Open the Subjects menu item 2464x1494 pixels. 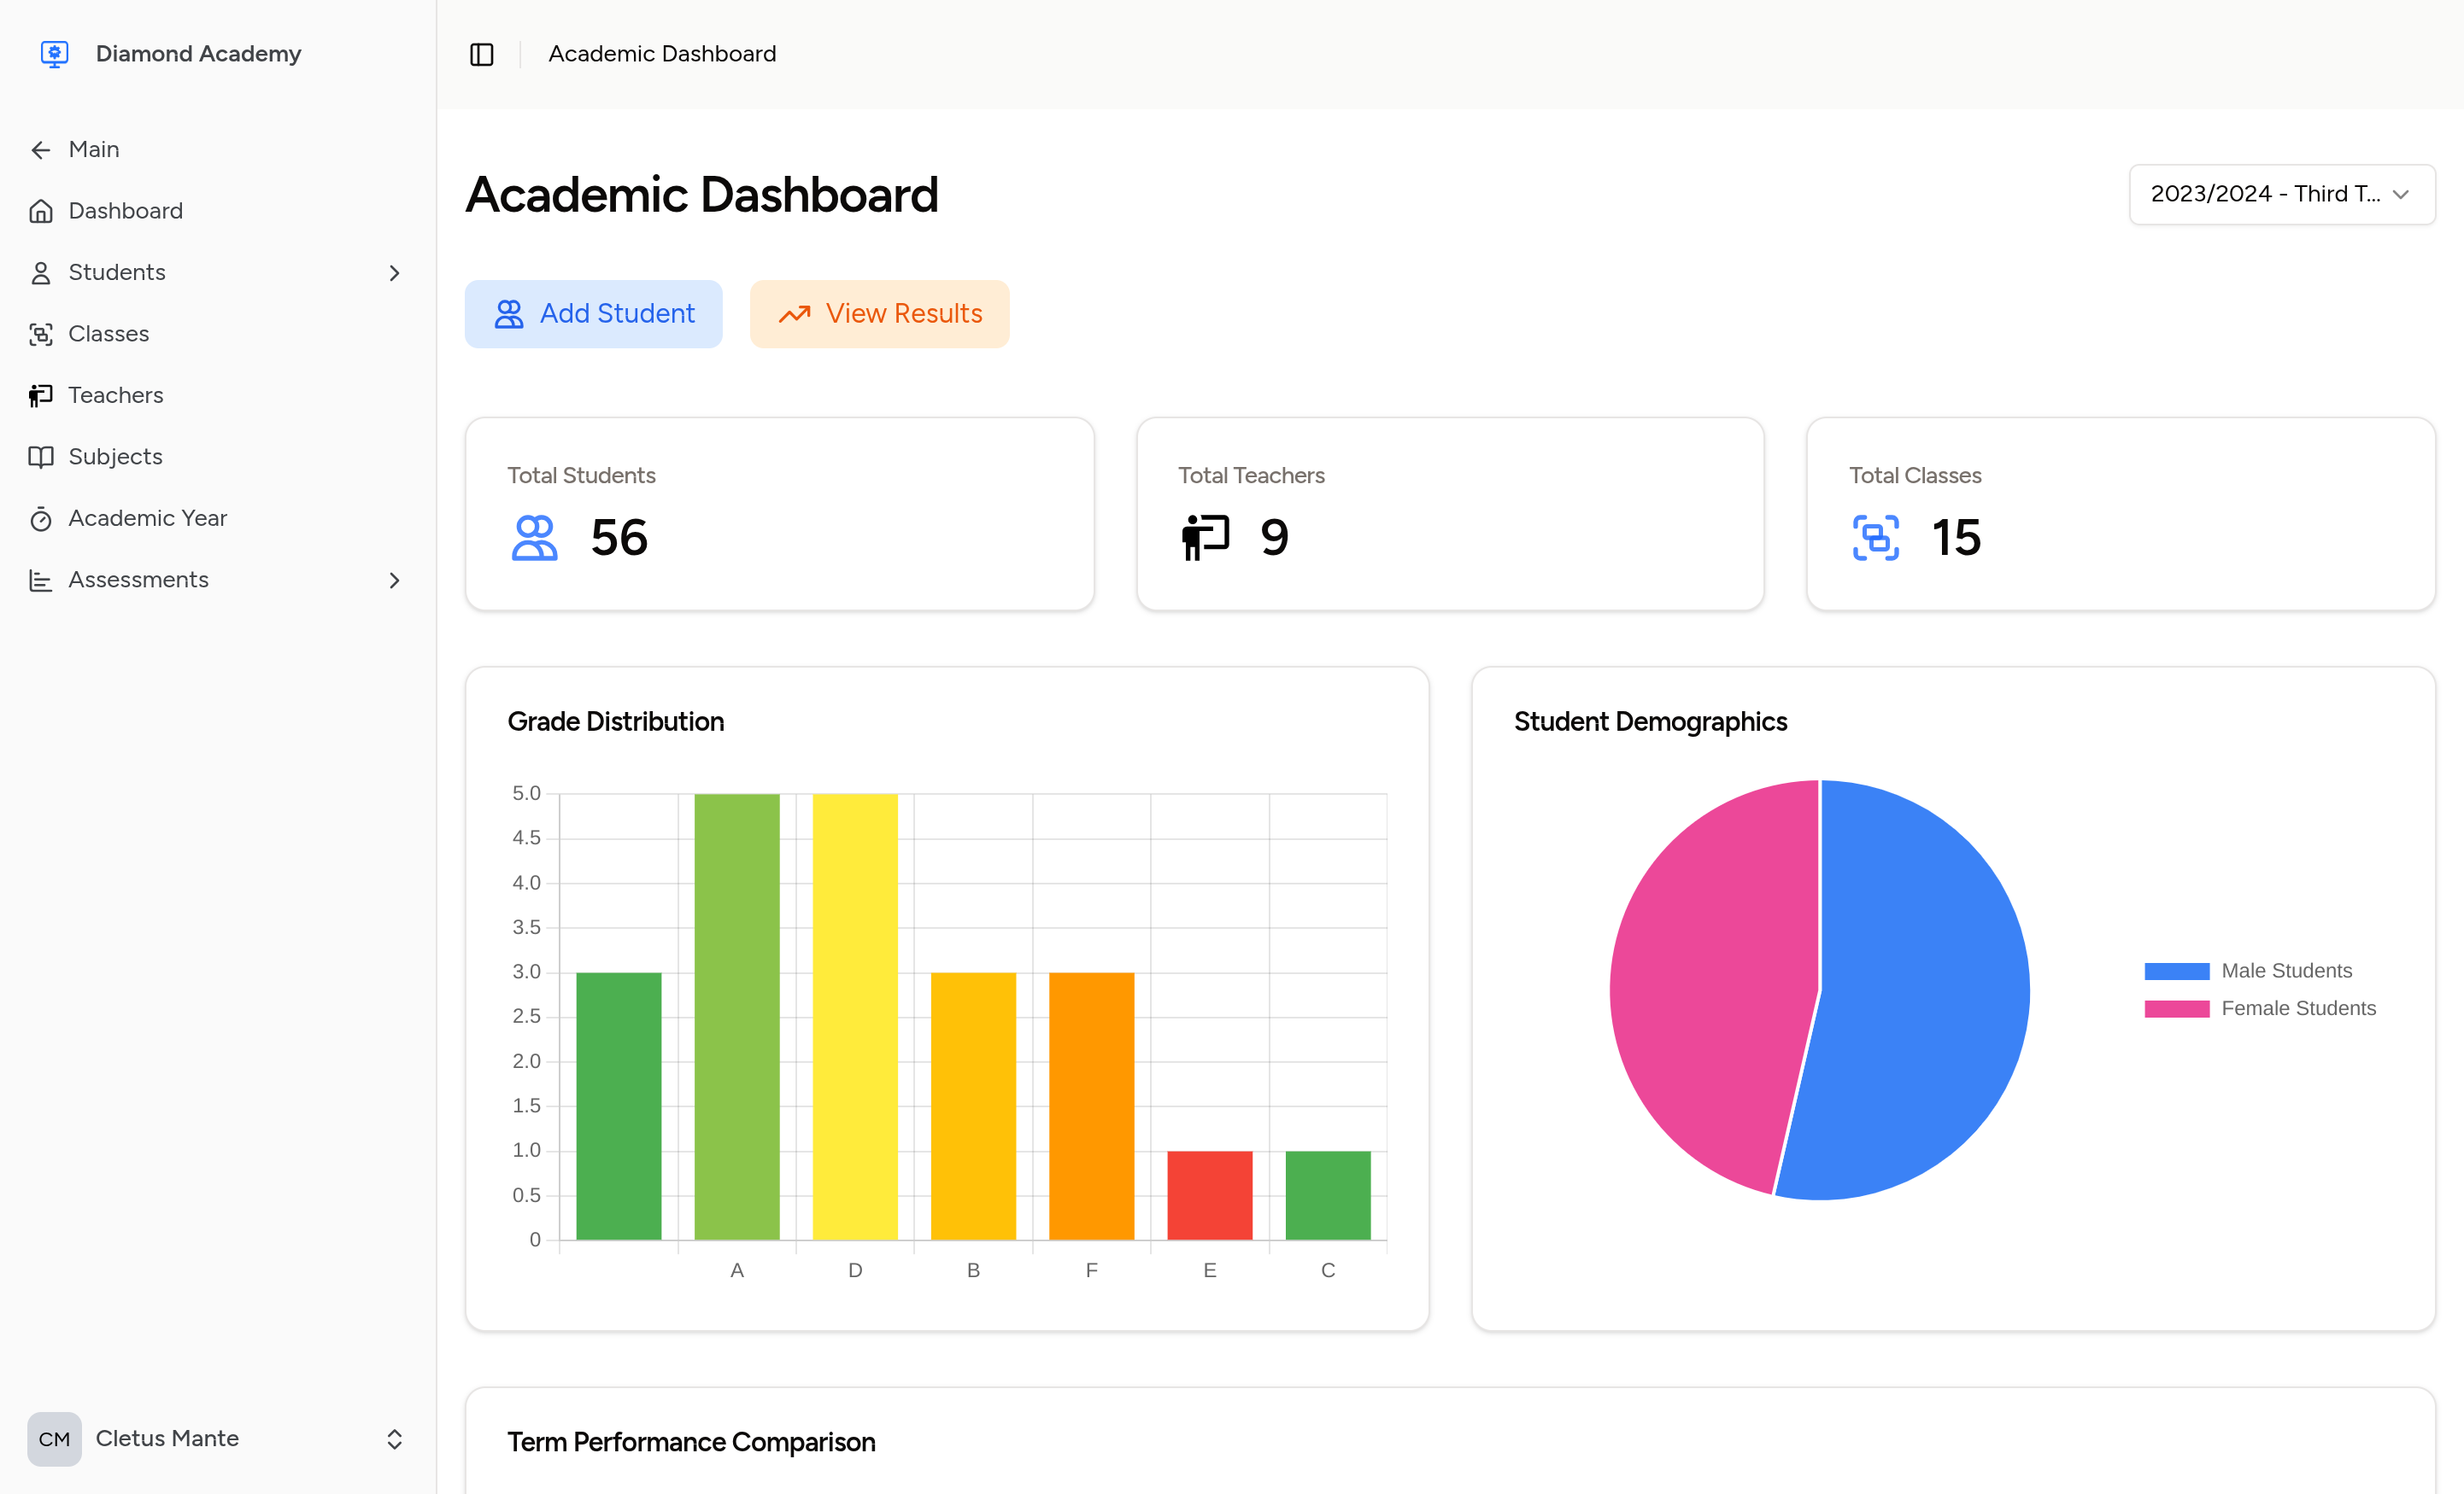pyautogui.click(x=217, y=457)
